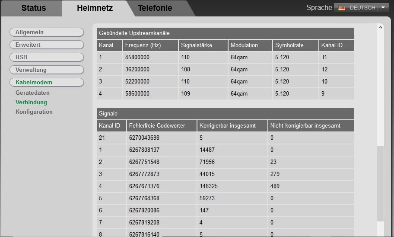This screenshot has width=394, height=237.
Task: Open the USB section
Action: (x=47, y=58)
